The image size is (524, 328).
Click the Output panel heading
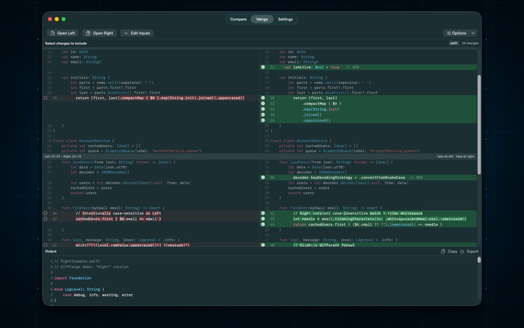coord(51,251)
